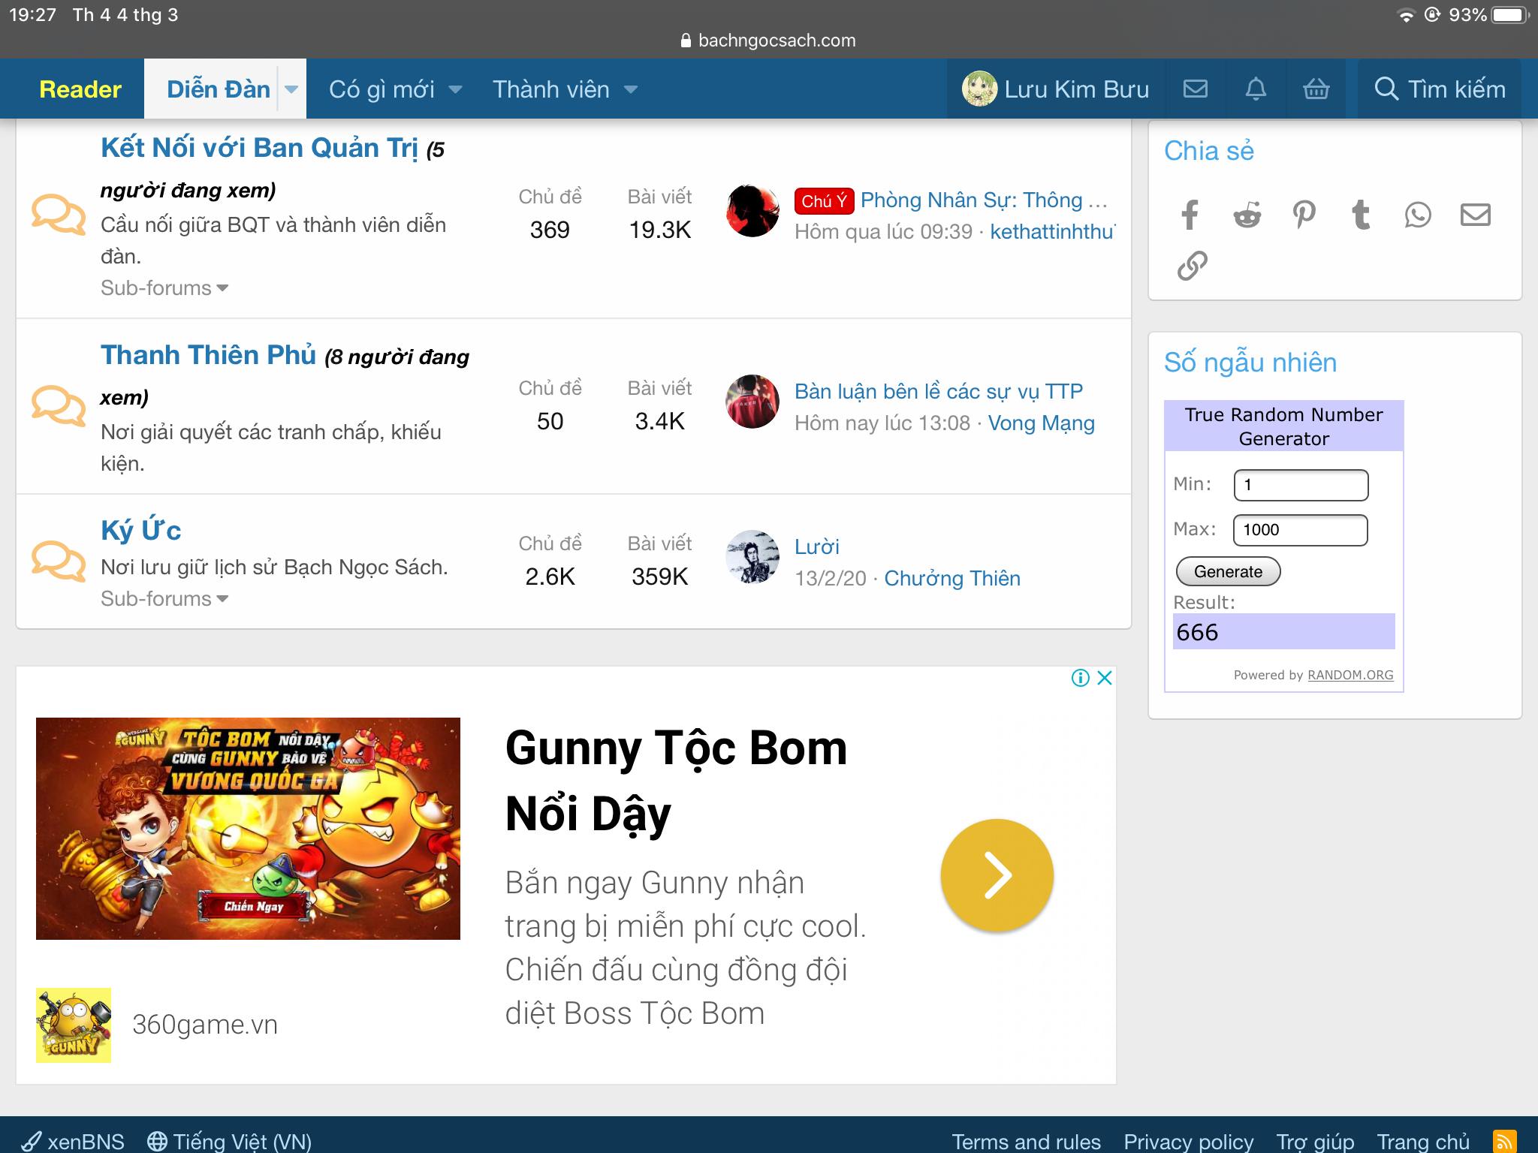Share via Reddit icon

pyautogui.click(x=1247, y=215)
